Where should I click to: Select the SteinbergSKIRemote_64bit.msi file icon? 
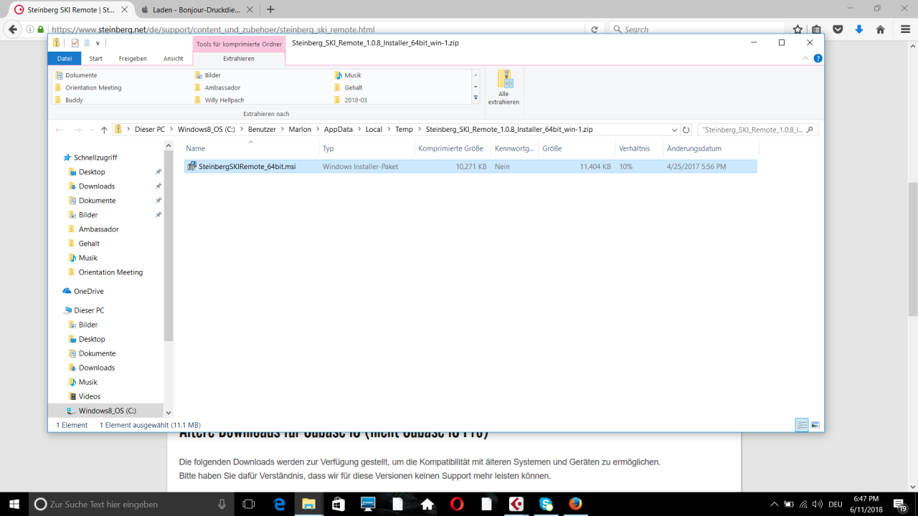[191, 166]
